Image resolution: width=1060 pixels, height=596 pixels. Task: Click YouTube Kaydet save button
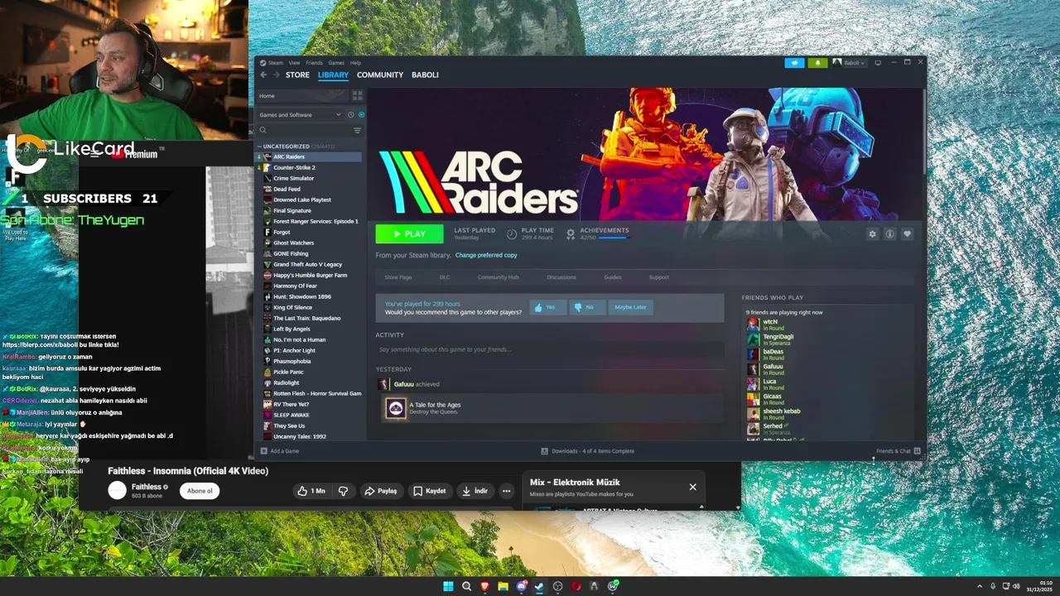(430, 491)
